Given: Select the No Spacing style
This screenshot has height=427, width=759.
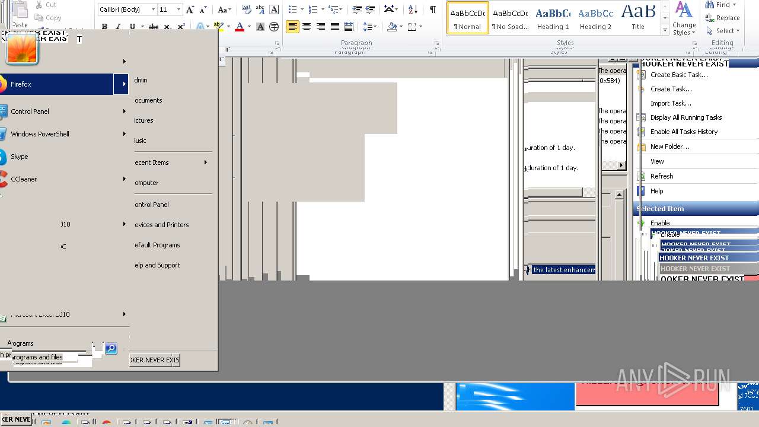Looking at the screenshot, I should [510, 18].
